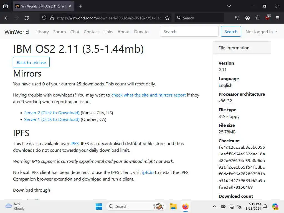Viewport: 284px width, 213px height.
Task: Open the Chat nav item
Action: click(x=75, y=32)
